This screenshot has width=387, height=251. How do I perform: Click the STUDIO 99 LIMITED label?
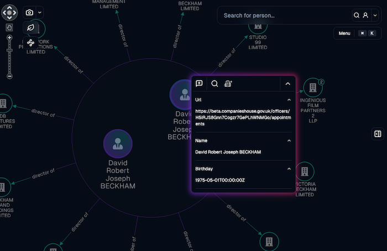(258, 43)
